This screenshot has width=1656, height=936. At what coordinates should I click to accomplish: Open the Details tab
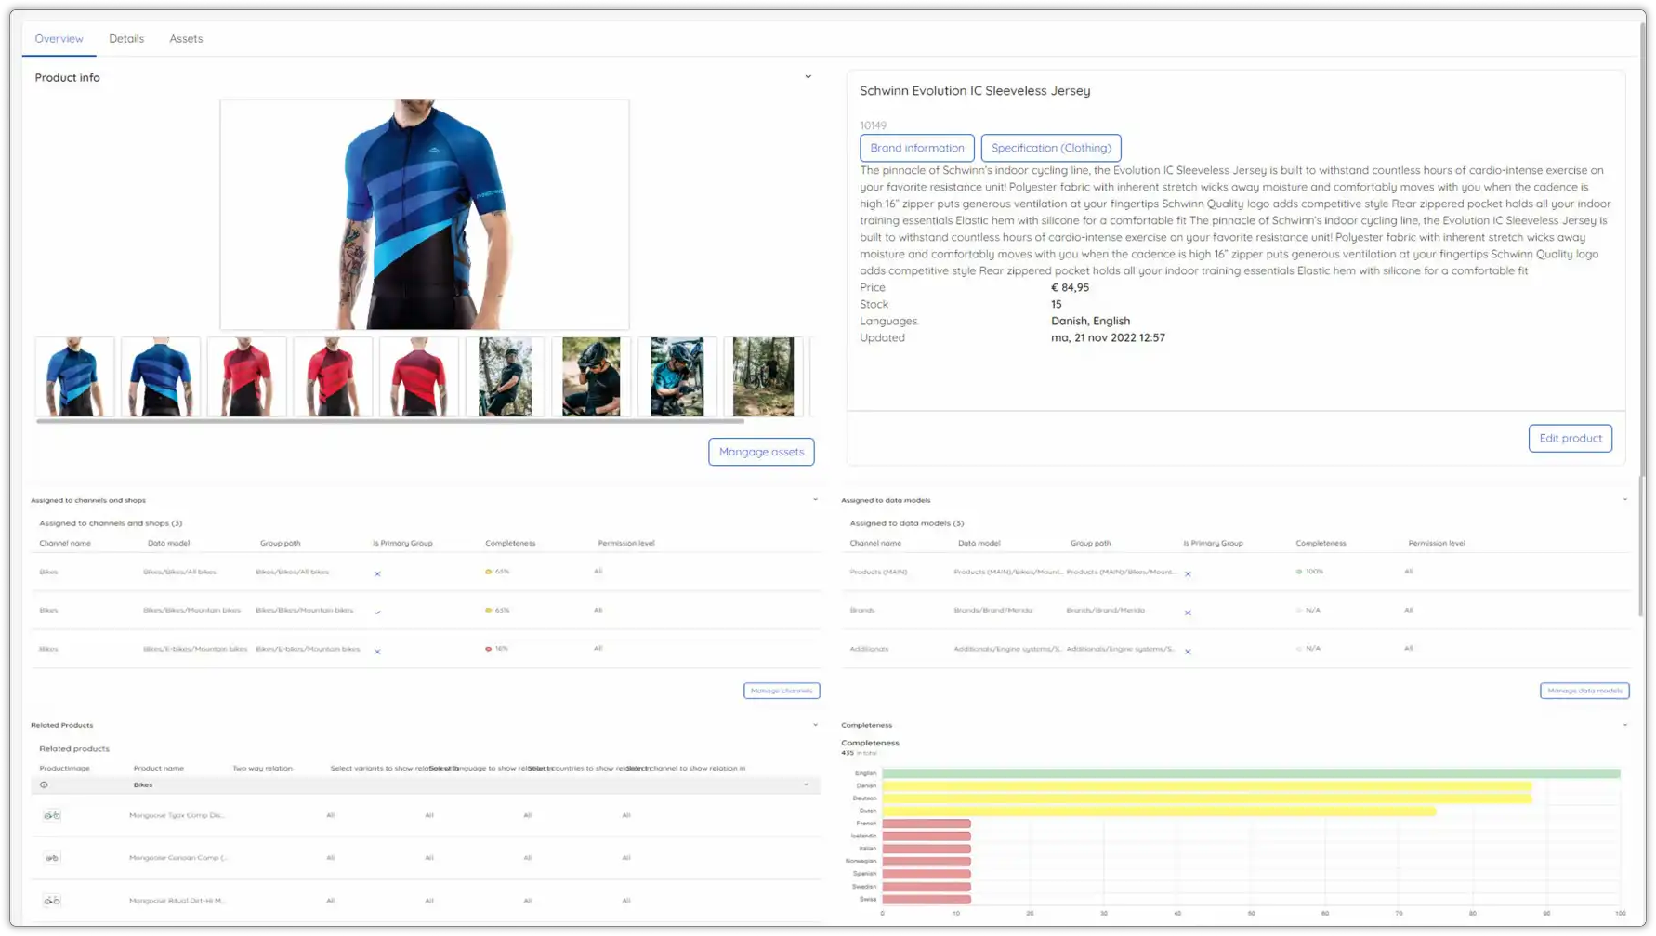tap(126, 38)
